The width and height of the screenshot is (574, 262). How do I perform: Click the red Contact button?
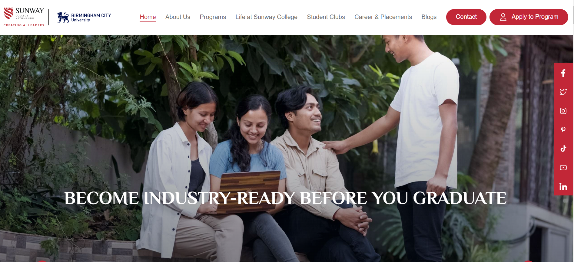point(466,17)
